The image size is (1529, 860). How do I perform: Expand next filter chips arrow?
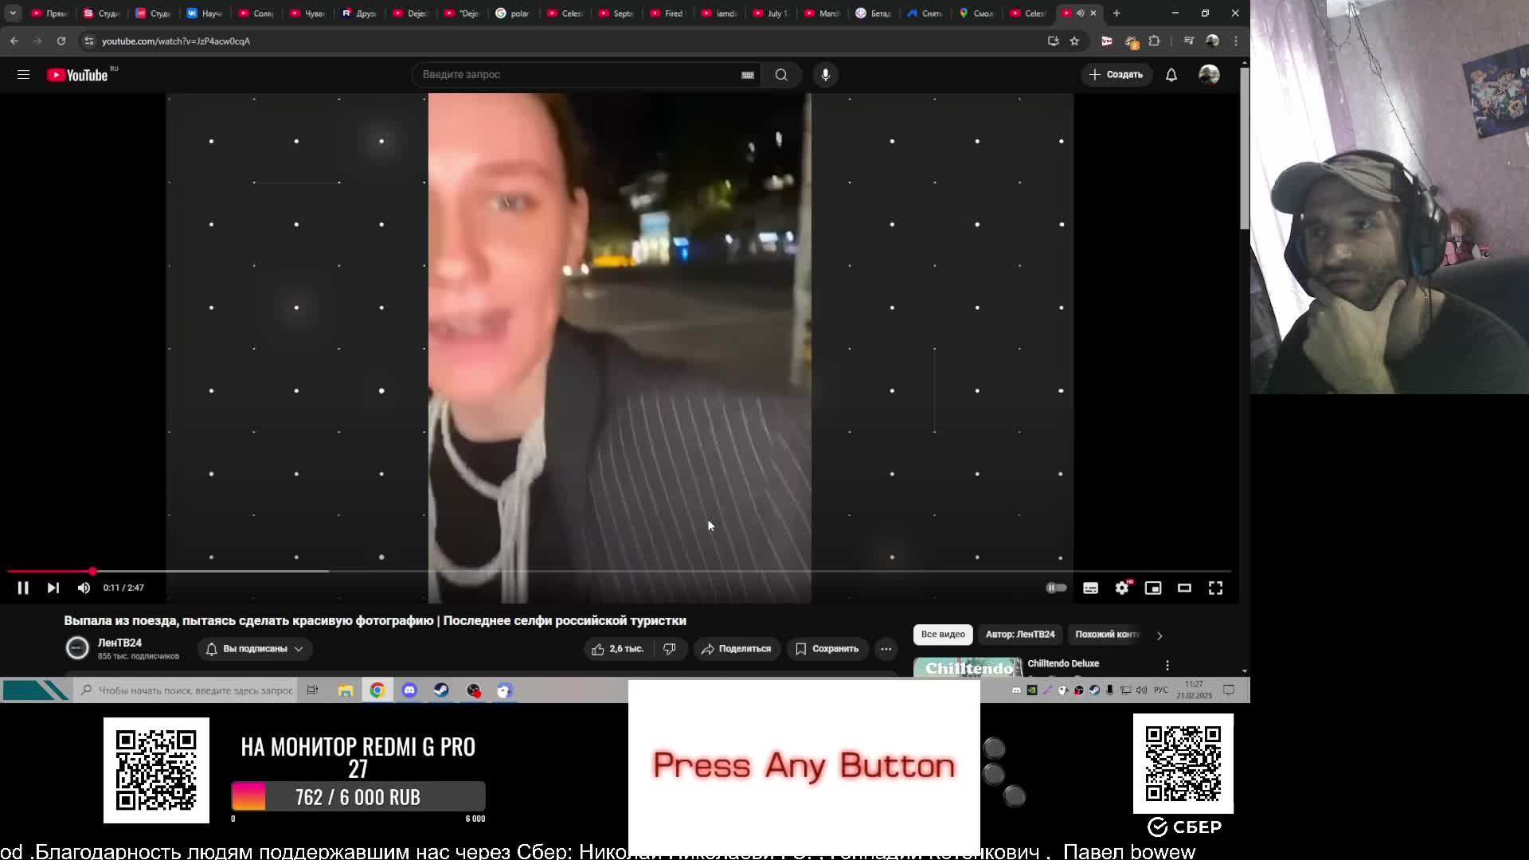1159,635
